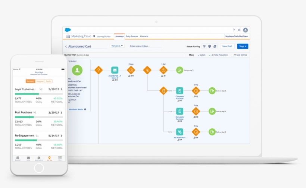Open the Version 1 dropdown
306x188 pixels.
(x=117, y=46)
